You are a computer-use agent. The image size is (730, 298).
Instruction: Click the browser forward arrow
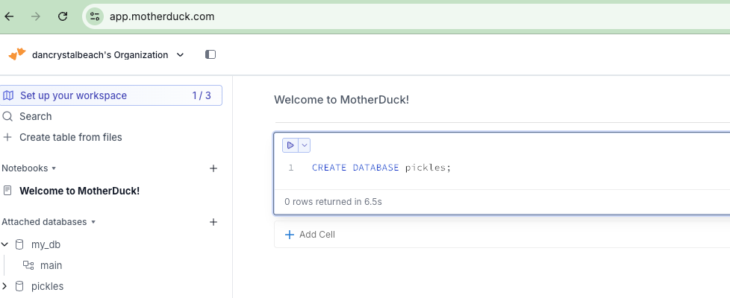(35, 16)
